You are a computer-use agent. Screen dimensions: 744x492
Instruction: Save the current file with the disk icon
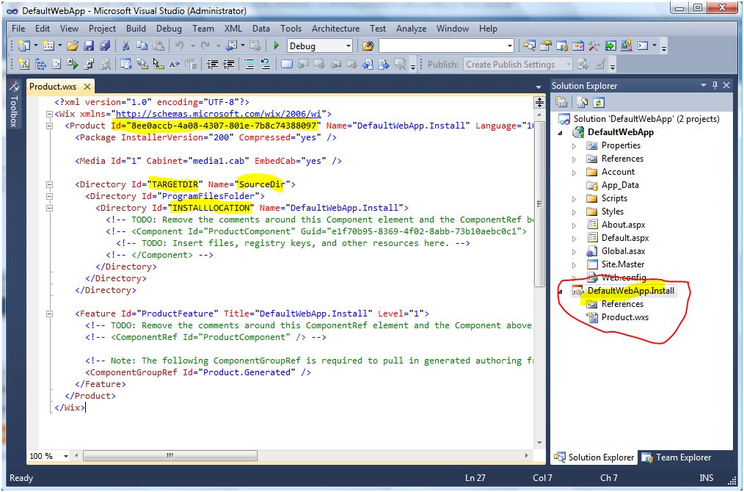tap(89, 46)
